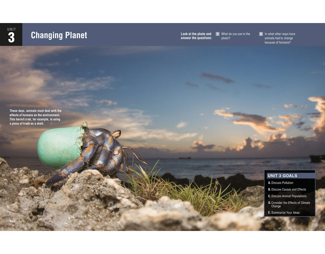325x254 pixels.
Task: Click the question 1 number badge
Action: click(217, 34)
